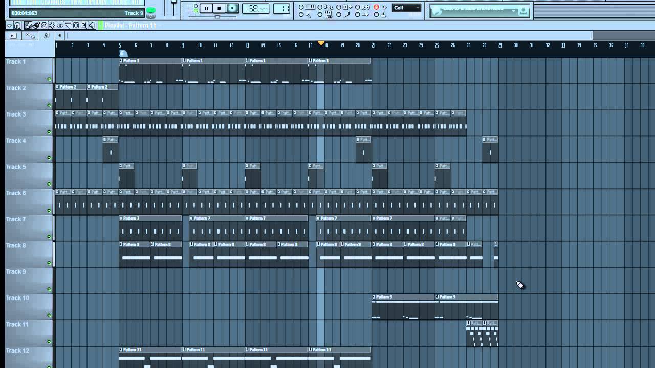Click the green CPU meter icon

(x=151, y=10)
